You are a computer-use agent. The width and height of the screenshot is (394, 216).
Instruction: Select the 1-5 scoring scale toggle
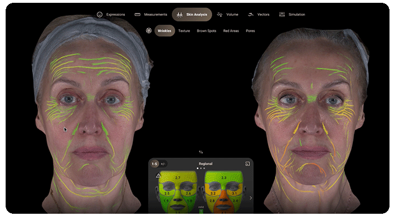pos(155,164)
